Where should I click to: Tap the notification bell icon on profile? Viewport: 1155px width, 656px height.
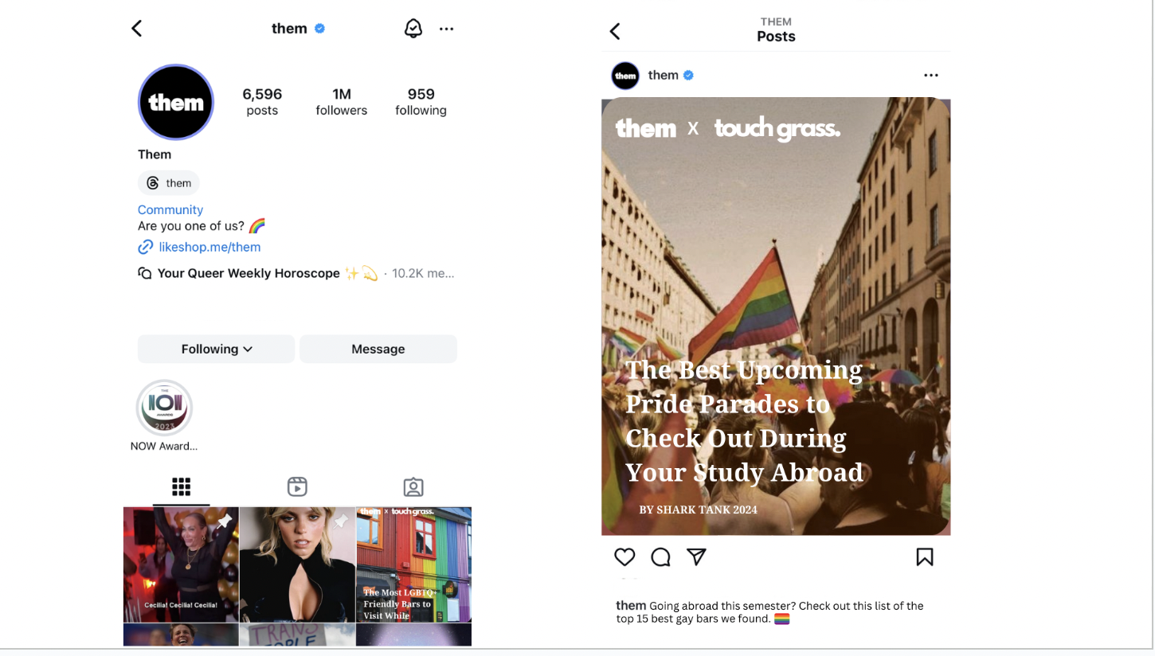click(x=413, y=29)
